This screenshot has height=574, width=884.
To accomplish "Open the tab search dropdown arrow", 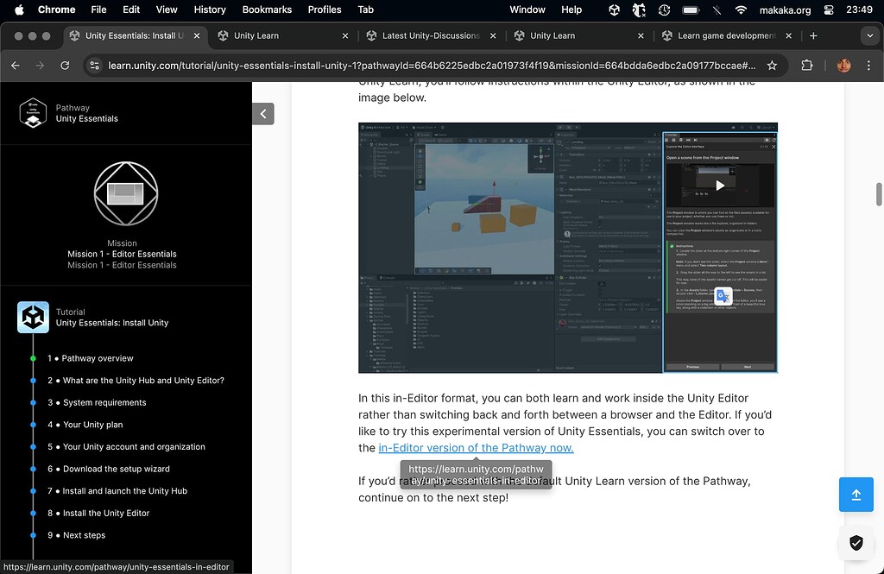I will pyautogui.click(x=868, y=35).
